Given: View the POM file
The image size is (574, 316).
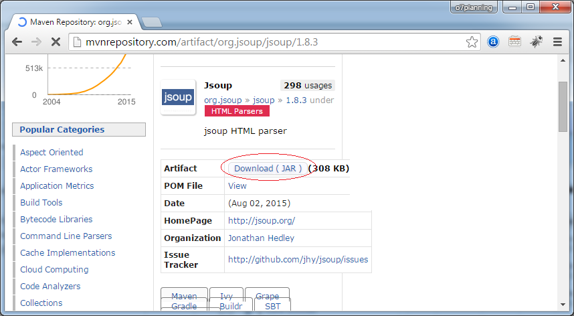Looking at the screenshot, I should pos(237,185).
